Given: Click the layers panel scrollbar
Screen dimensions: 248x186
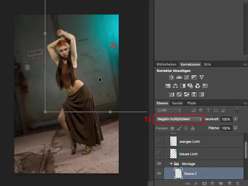Looking at the screenshot, I should (246, 150).
